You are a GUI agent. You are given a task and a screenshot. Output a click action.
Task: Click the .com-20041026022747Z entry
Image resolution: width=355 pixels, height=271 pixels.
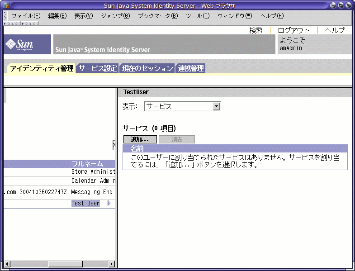click(x=35, y=192)
